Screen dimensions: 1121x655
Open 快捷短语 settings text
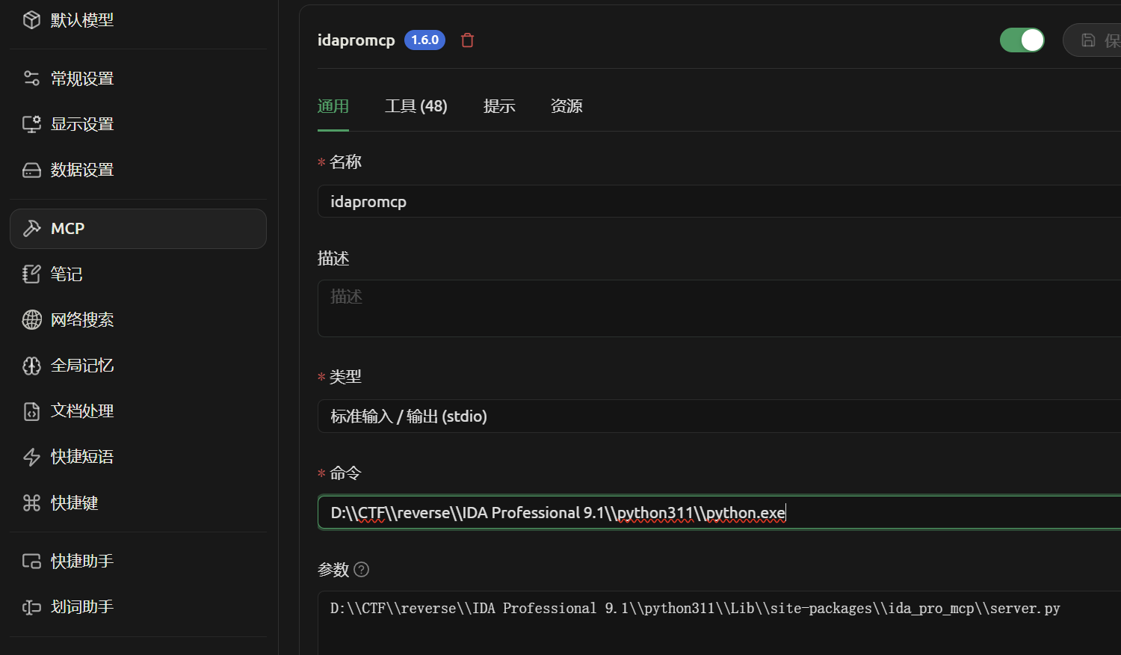coord(82,457)
